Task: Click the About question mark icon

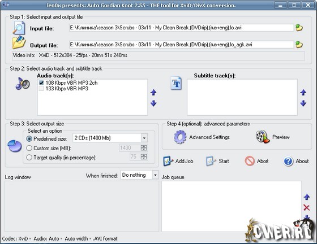Action: coord(288,162)
